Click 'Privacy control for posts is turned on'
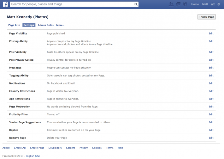224x159 pixels. click(x=69, y=60)
